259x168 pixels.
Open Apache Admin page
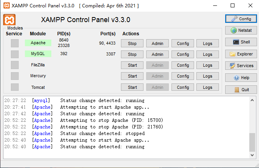point(157,43)
